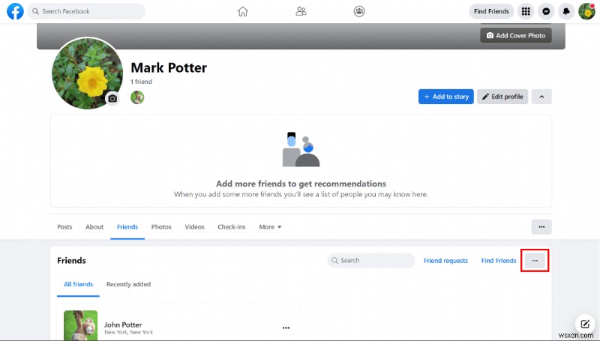Switch to the About tab
600x341 pixels.
(94, 227)
